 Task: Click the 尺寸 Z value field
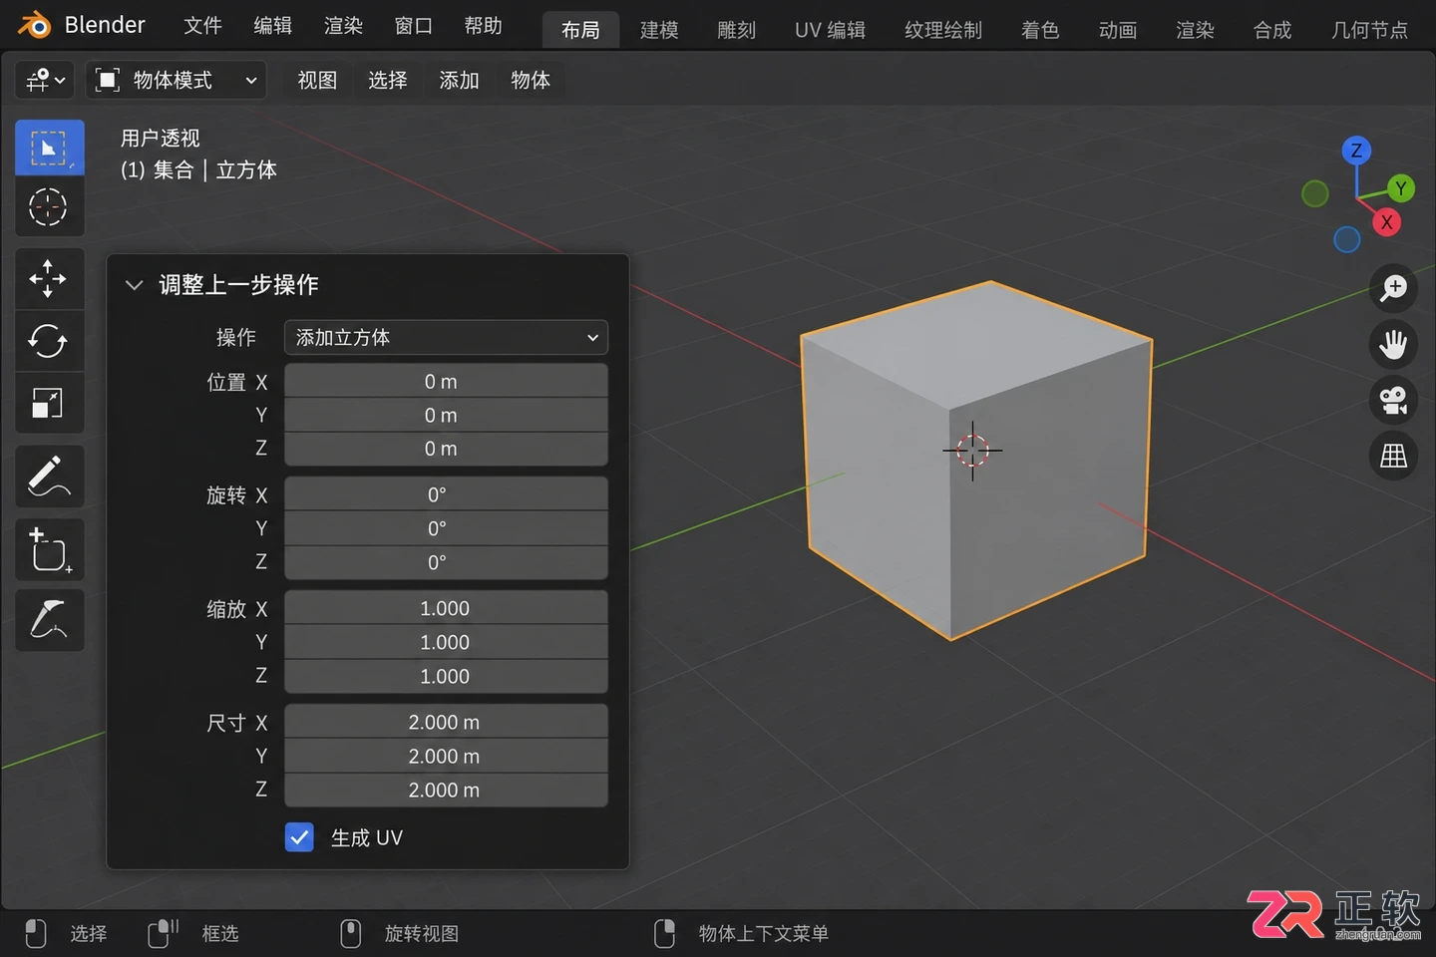(x=446, y=790)
